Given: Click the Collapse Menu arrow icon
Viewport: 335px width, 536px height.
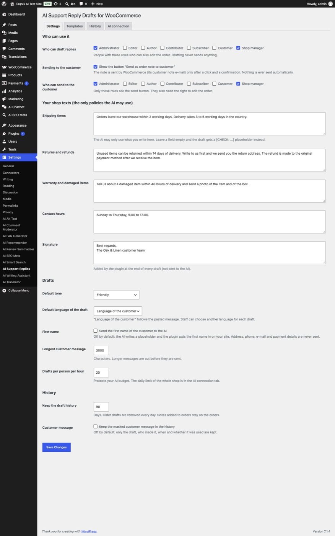Looking at the screenshot, I should (x=4, y=291).
